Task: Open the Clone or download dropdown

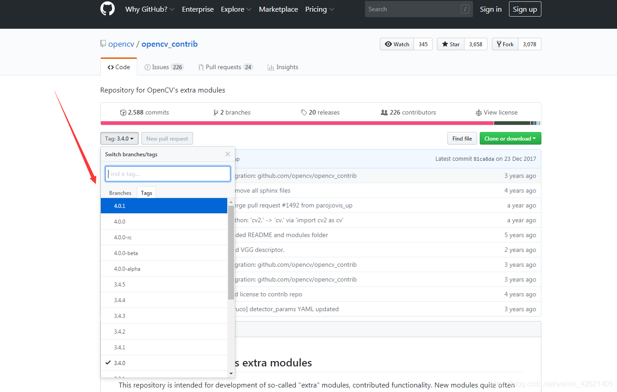Action: click(510, 138)
